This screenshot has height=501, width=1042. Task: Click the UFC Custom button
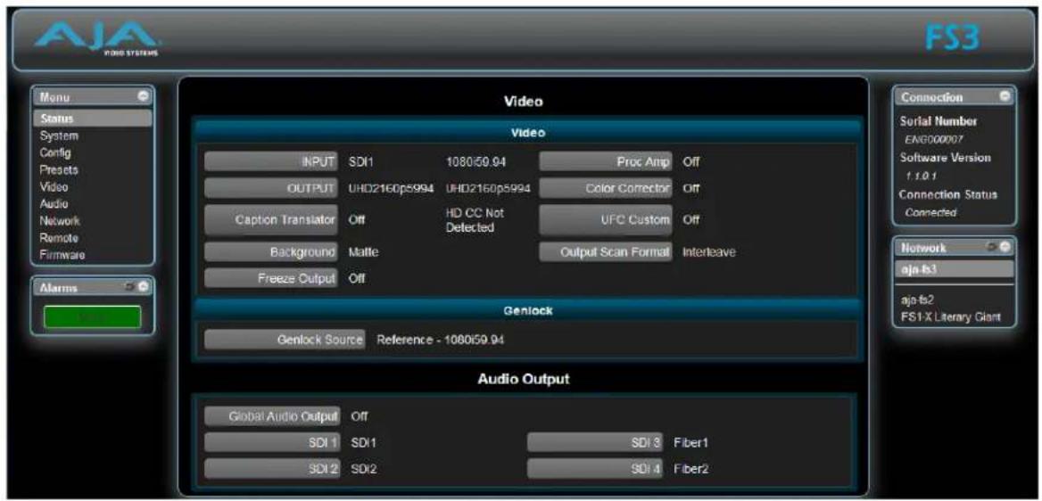(606, 220)
